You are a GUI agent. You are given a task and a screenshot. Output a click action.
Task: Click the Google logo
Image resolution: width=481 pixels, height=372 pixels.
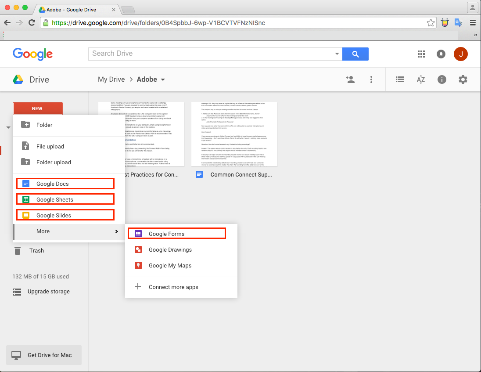tap(32, 54)
